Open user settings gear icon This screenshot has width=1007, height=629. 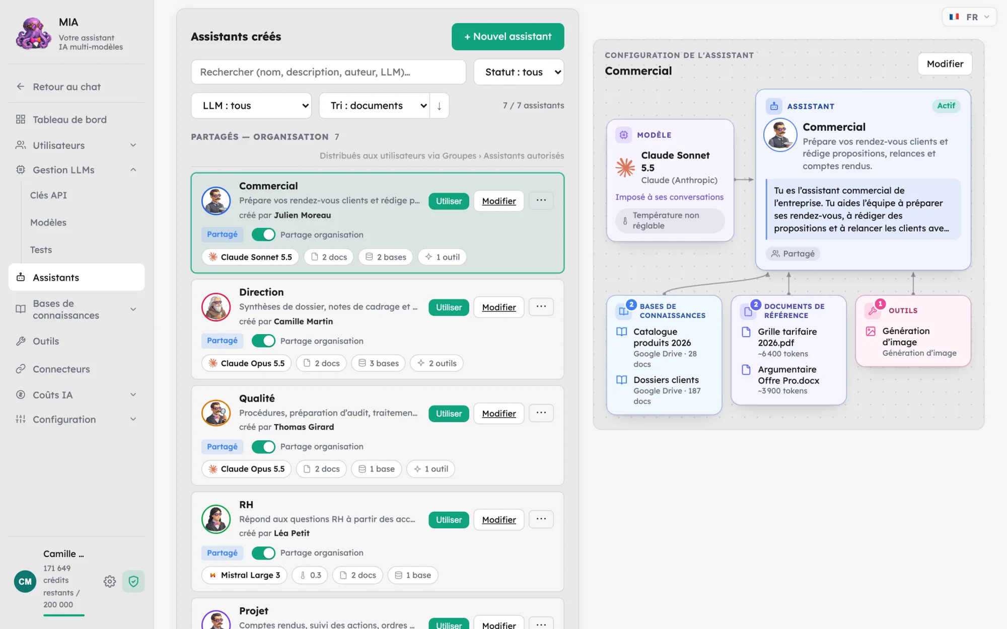[110, 581]
